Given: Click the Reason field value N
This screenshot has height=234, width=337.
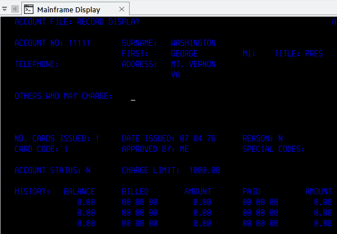Looking at the screenshot, I should point(281,139).
